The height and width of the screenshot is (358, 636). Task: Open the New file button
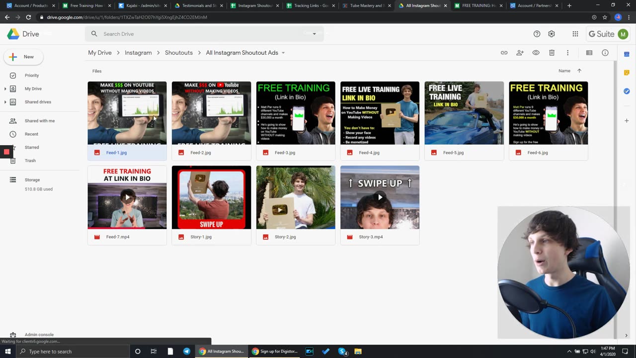[23, 57]
